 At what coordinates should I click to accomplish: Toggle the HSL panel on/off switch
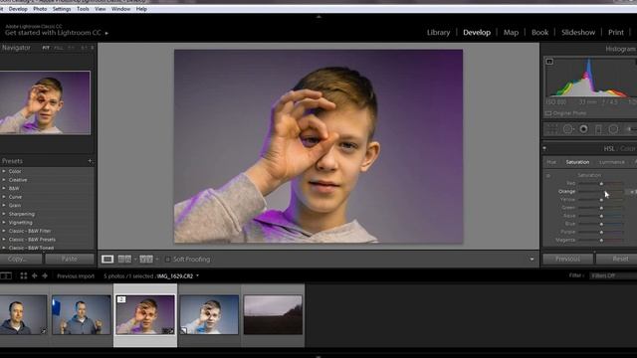(544, 148)
